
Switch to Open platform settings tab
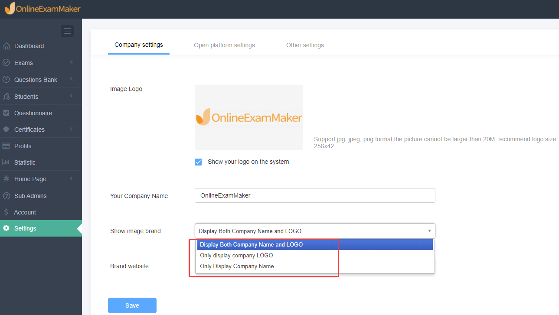(x=224, y=45)
